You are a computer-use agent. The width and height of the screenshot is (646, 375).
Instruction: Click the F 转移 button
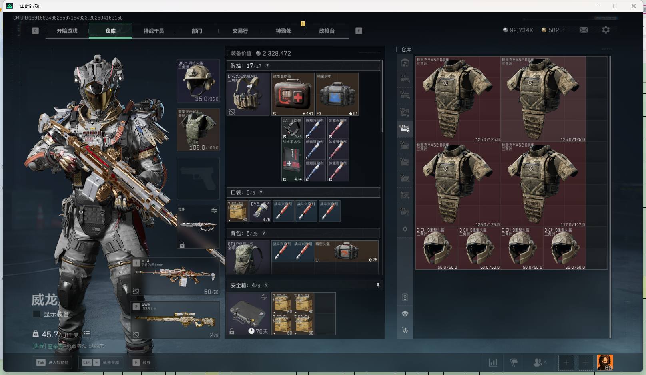pos(142,363)
